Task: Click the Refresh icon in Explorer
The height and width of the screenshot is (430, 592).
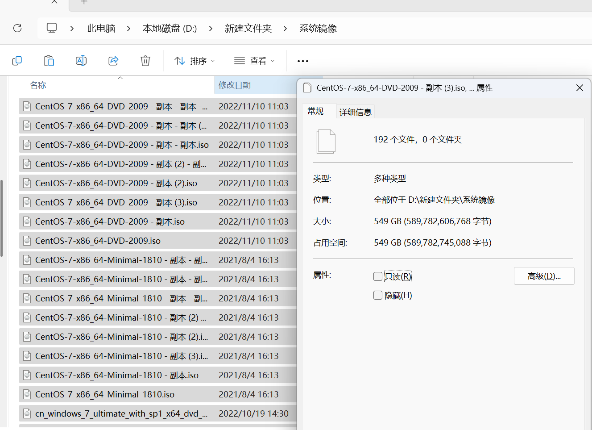Action: click(17, 28)
